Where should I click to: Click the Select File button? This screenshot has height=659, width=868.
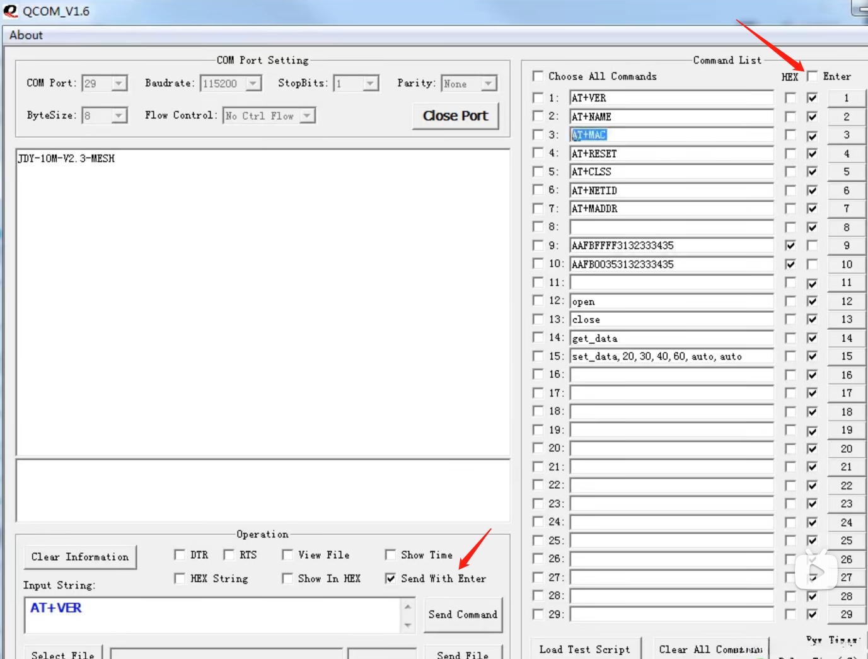(63, 653)
